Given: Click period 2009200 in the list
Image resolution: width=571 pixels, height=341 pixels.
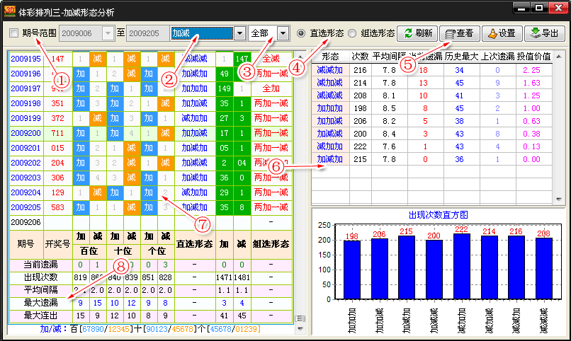Looking at the screenshot, I should coord(26,133).
